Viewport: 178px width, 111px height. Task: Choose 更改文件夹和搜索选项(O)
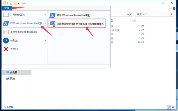click(25, 32)
